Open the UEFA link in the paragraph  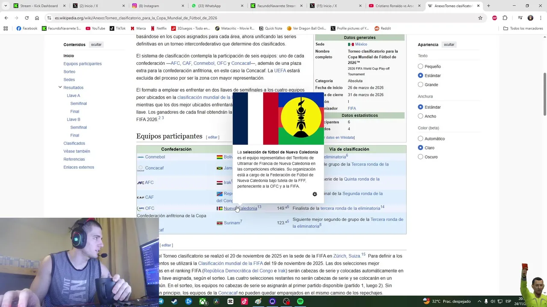pos(280,71)
